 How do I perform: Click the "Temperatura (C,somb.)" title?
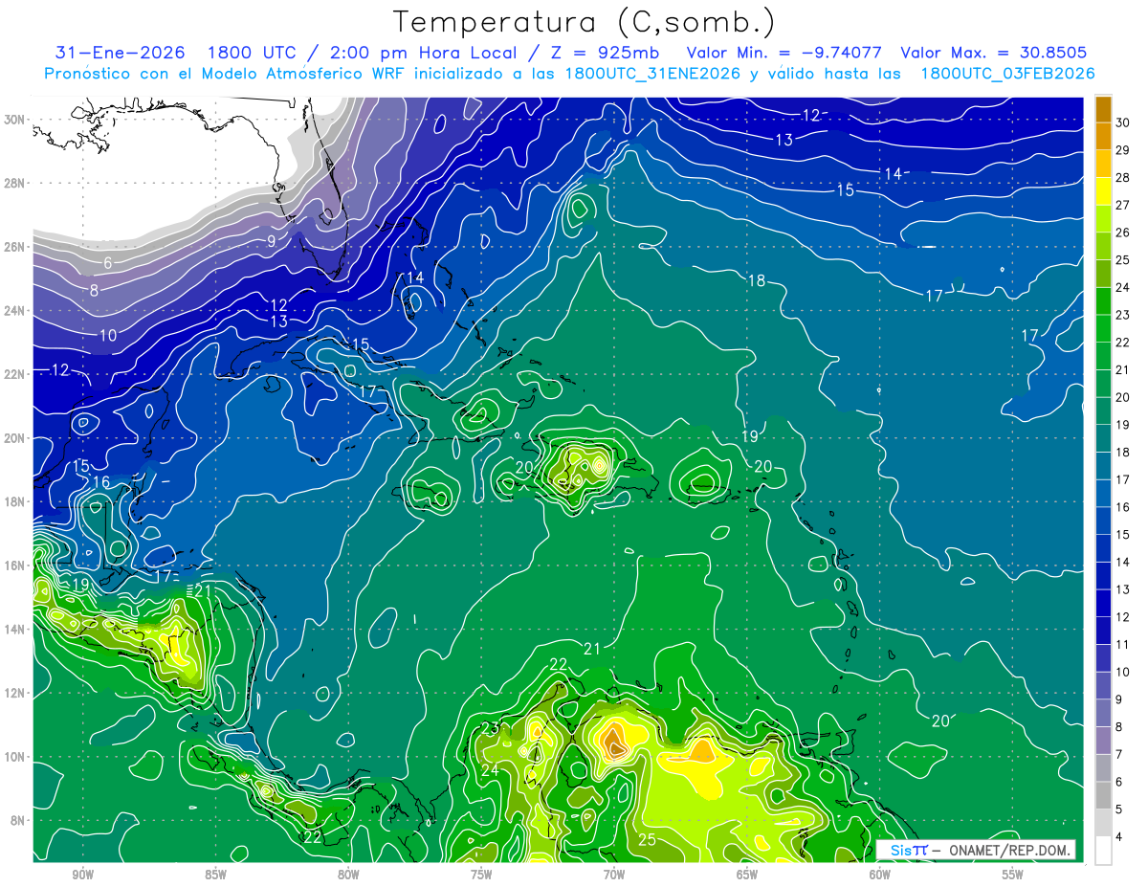(x=585, y=22)
